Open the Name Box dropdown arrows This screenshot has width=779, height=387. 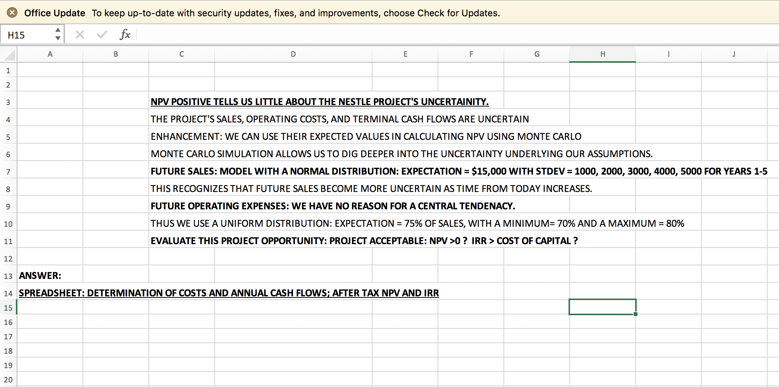58,34
